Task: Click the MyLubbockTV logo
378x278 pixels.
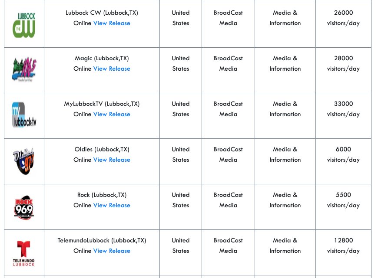Action: pyautogui.click(x=24, y=115)
